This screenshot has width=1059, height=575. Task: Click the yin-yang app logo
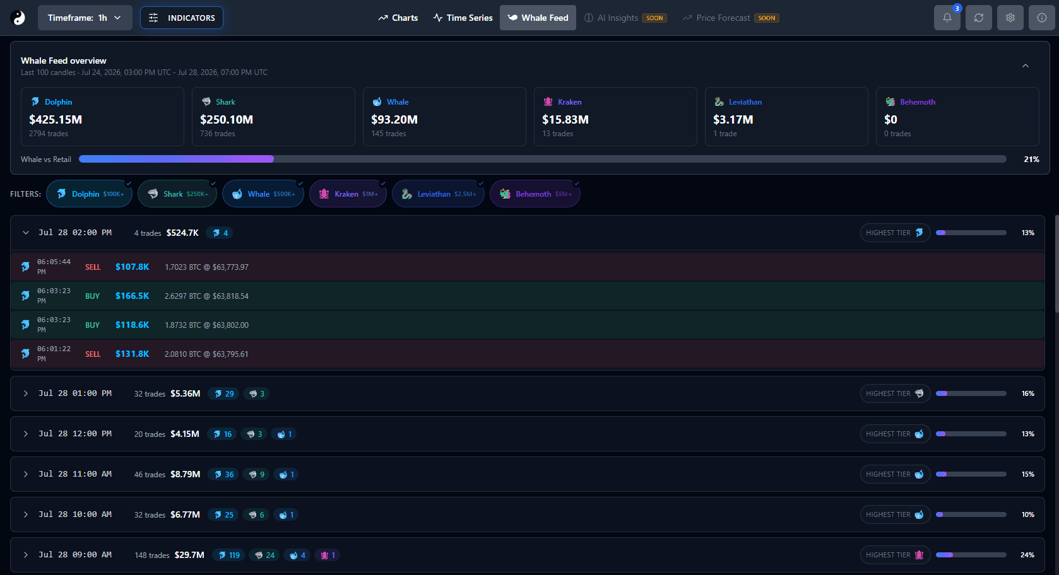tap(18, 18)
